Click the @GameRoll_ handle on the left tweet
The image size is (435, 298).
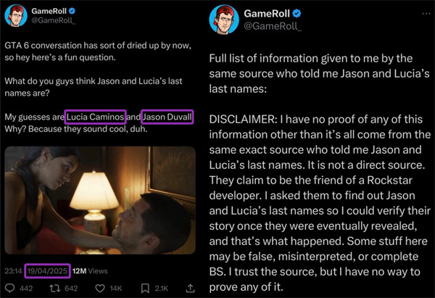(53, 20)
